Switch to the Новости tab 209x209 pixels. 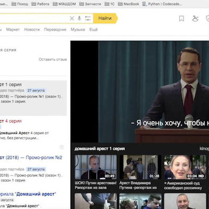click(x=32, y=30)
